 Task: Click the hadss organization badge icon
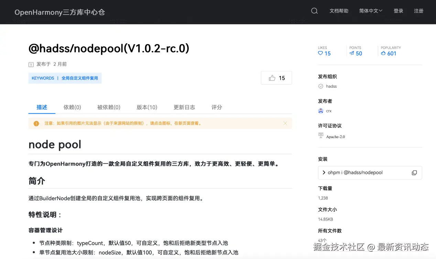tap(320, 86)
